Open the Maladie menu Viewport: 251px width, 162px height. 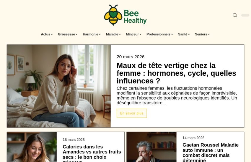coord(113,34)
